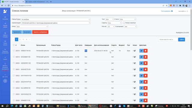Viewport: 192px width, 108px height.
Task: Check the box for row 32623
Action: [14, 82]
